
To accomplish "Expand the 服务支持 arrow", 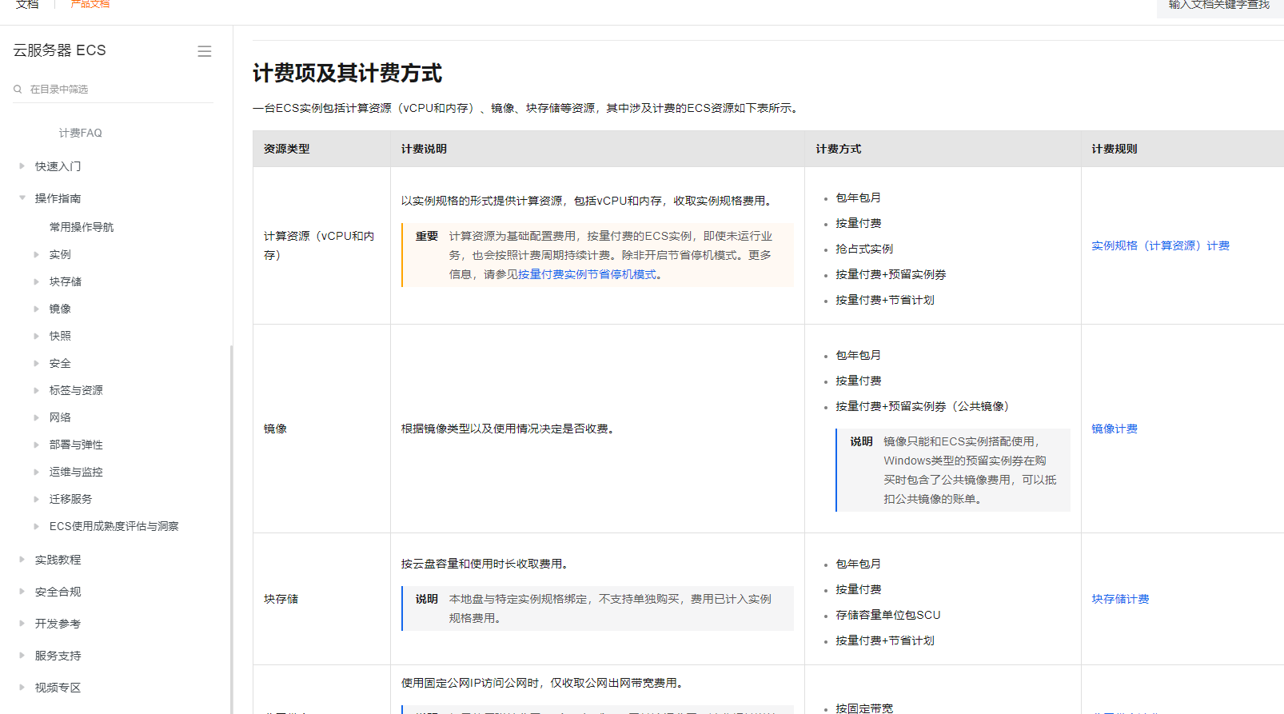I will [22, 656].
